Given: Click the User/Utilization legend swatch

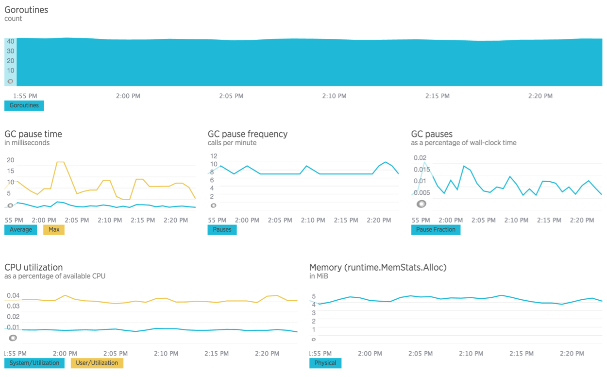Looking at the screenshot, I should click(x=97, y=363).
